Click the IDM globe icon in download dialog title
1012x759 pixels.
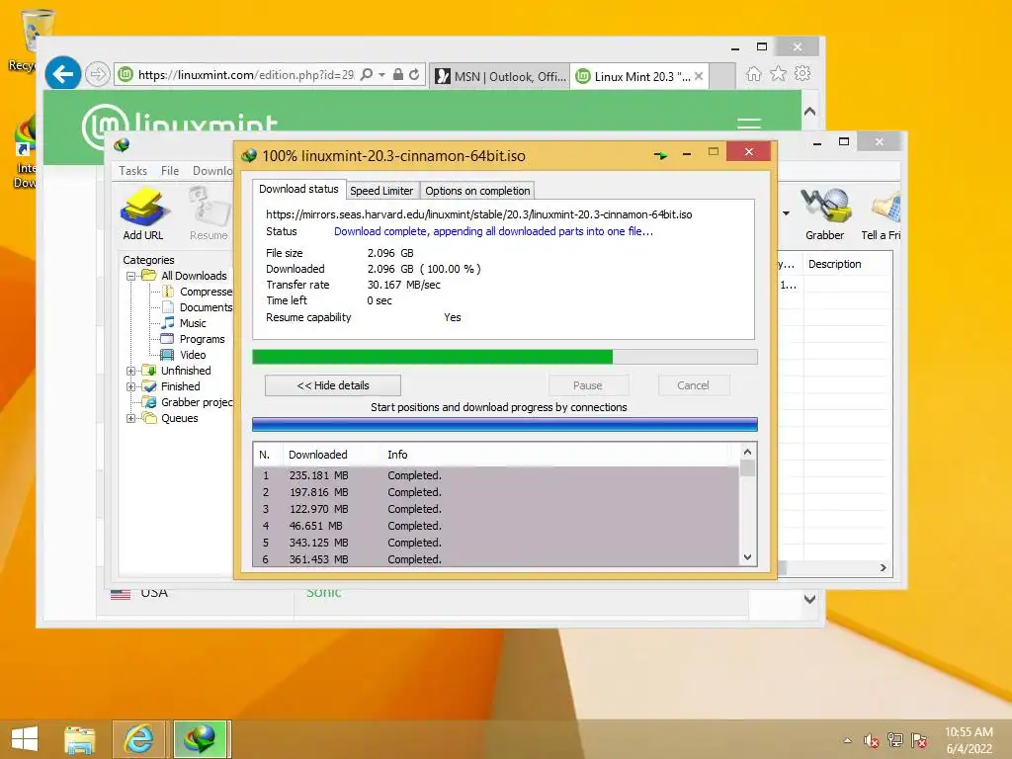[x=248, y=155]
